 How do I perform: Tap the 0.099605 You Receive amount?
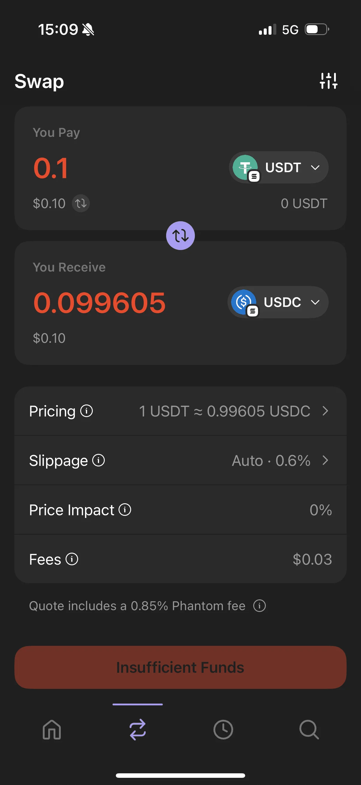(x=99, y=303)
